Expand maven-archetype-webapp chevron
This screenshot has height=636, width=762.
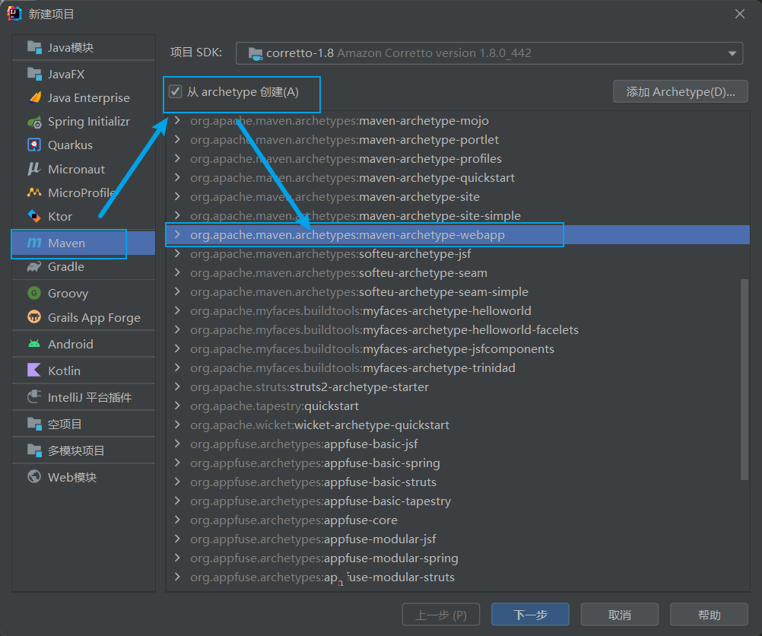pos(177,235)
